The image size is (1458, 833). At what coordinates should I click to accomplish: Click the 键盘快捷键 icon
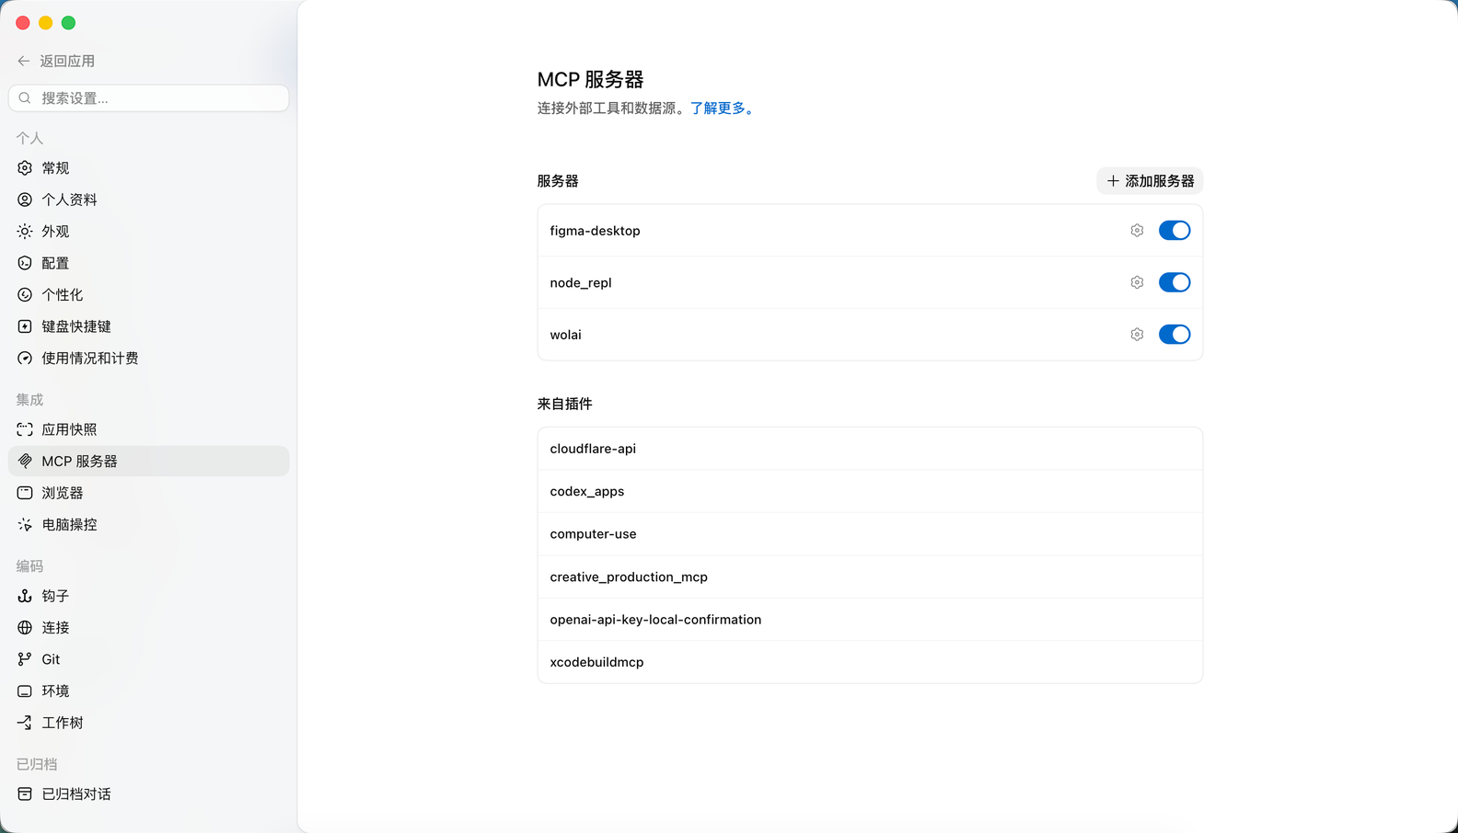(x=25, y=326)
